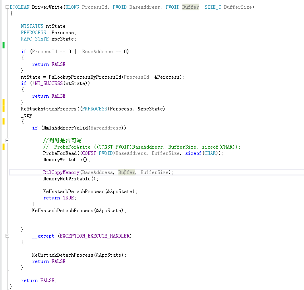Click the MemoryNotWritable() call
This screenshot has height=290, width=304.
(x=71, y=179)
